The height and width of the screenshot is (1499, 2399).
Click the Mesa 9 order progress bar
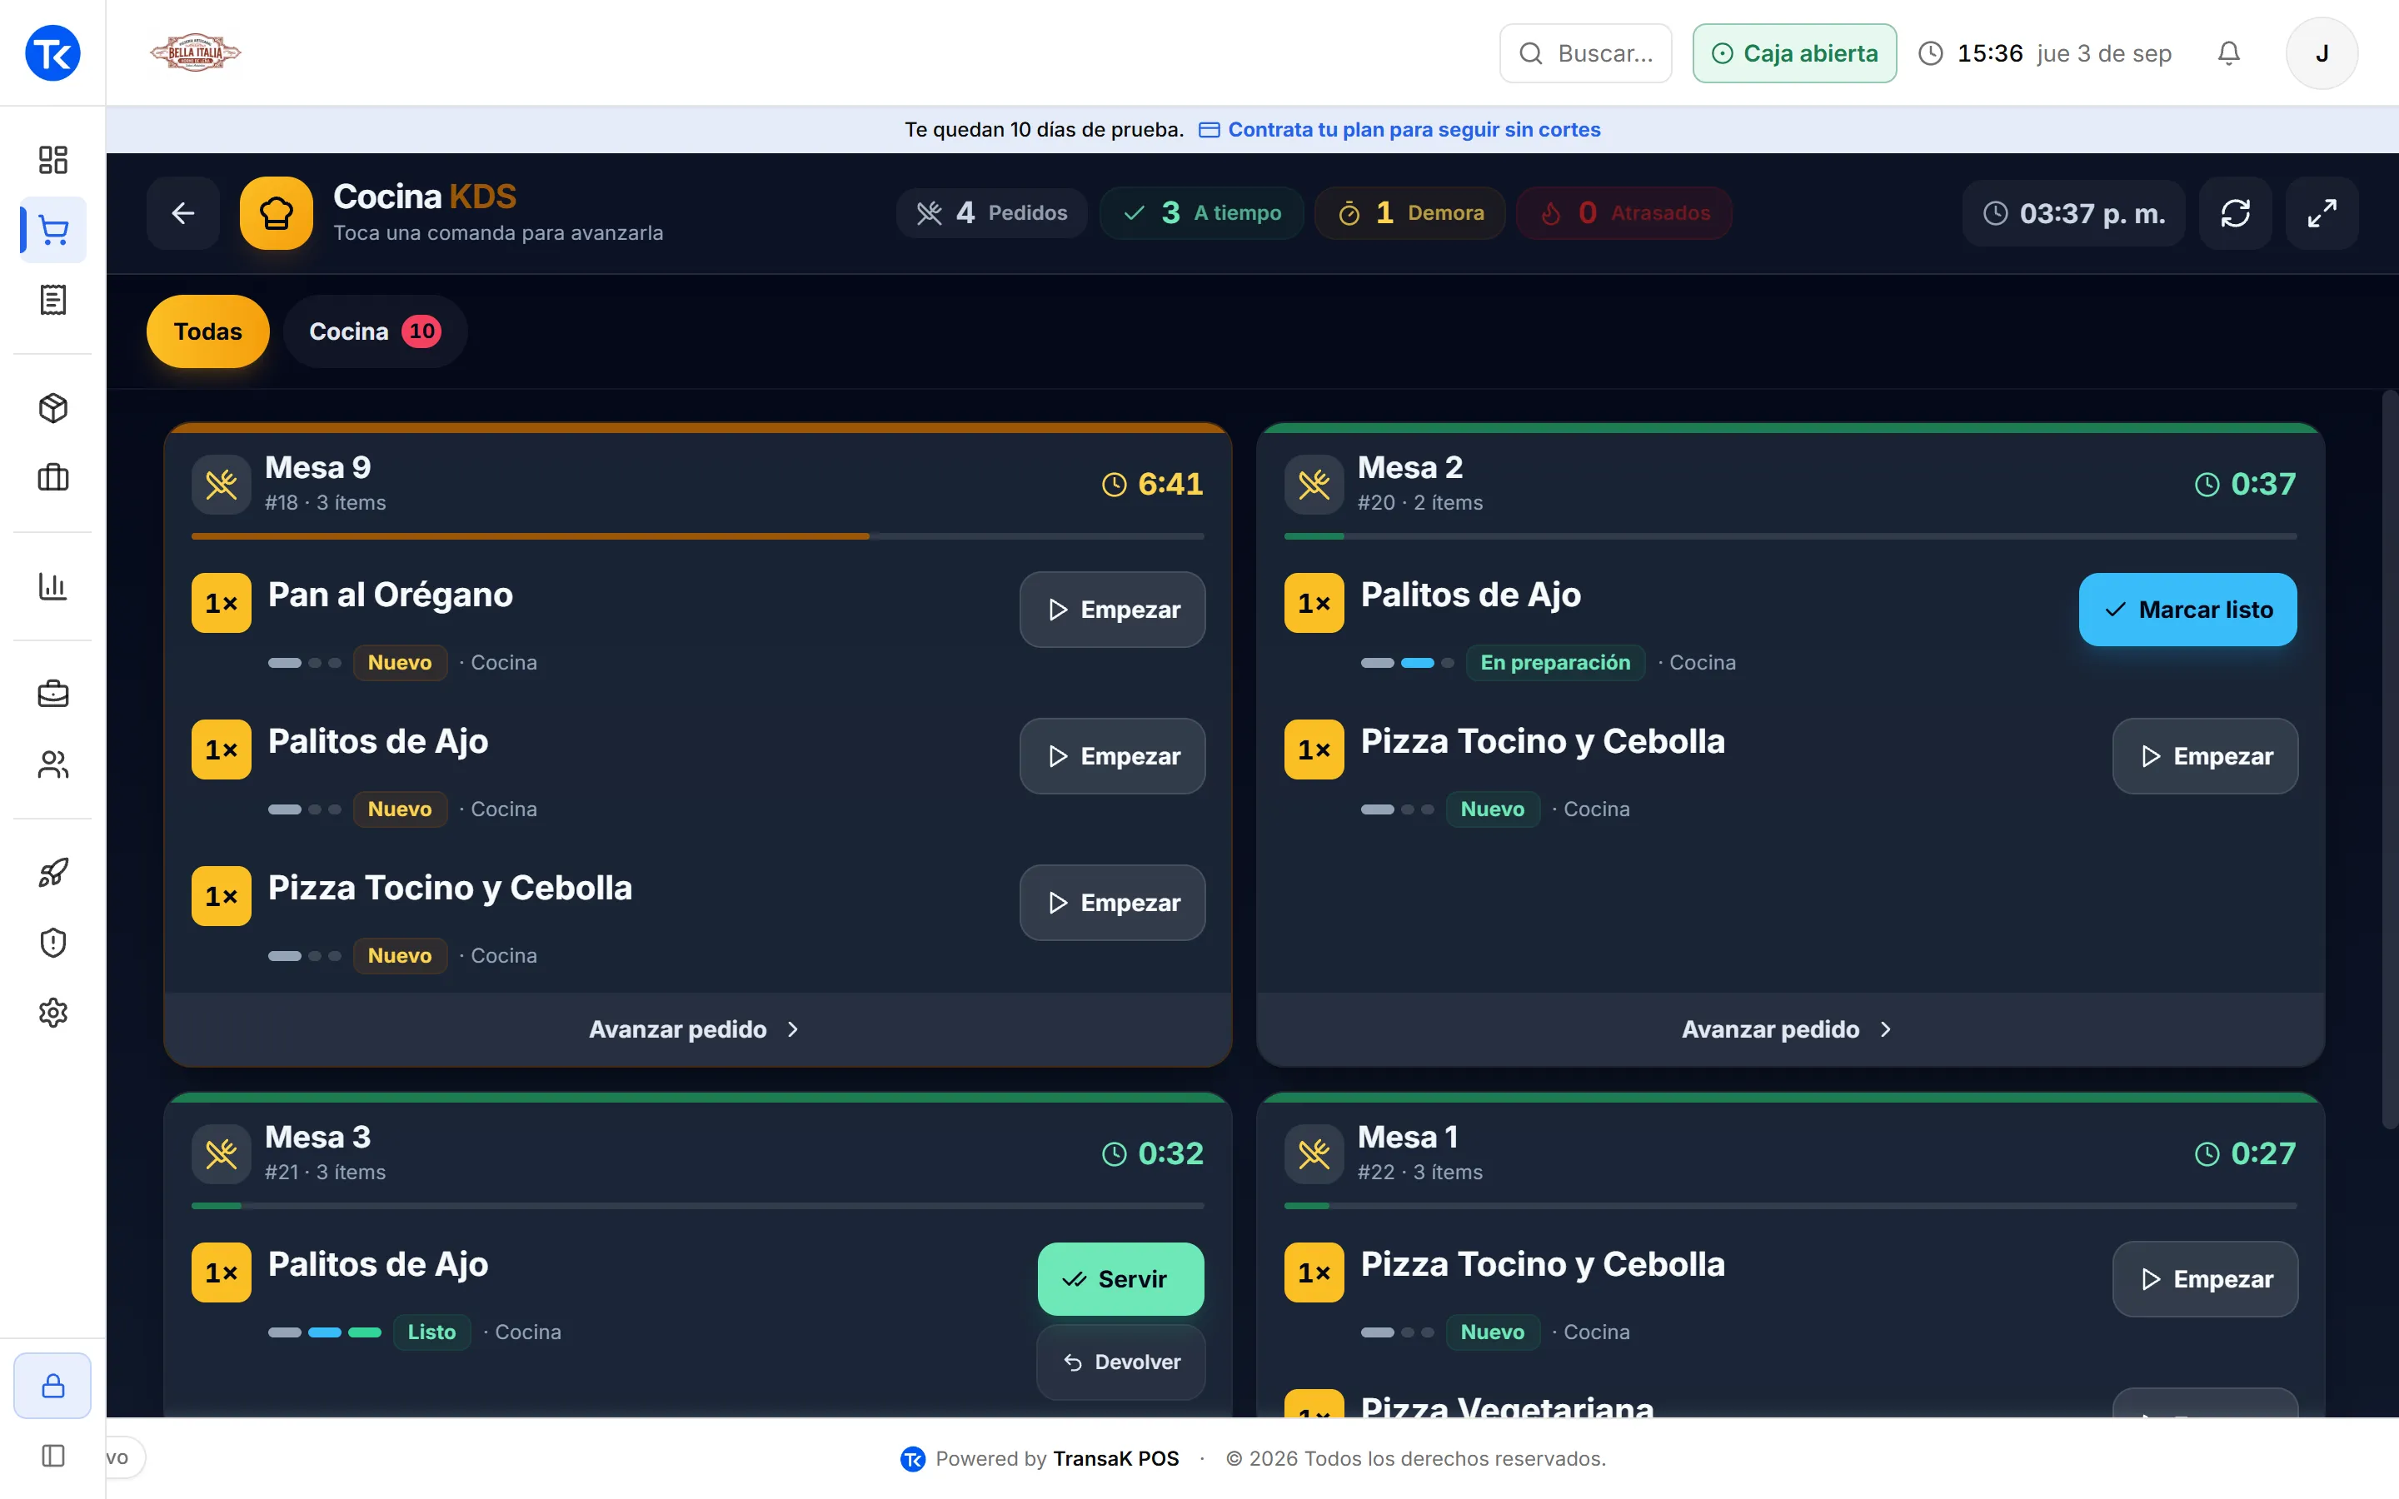(x=697, y=536)
